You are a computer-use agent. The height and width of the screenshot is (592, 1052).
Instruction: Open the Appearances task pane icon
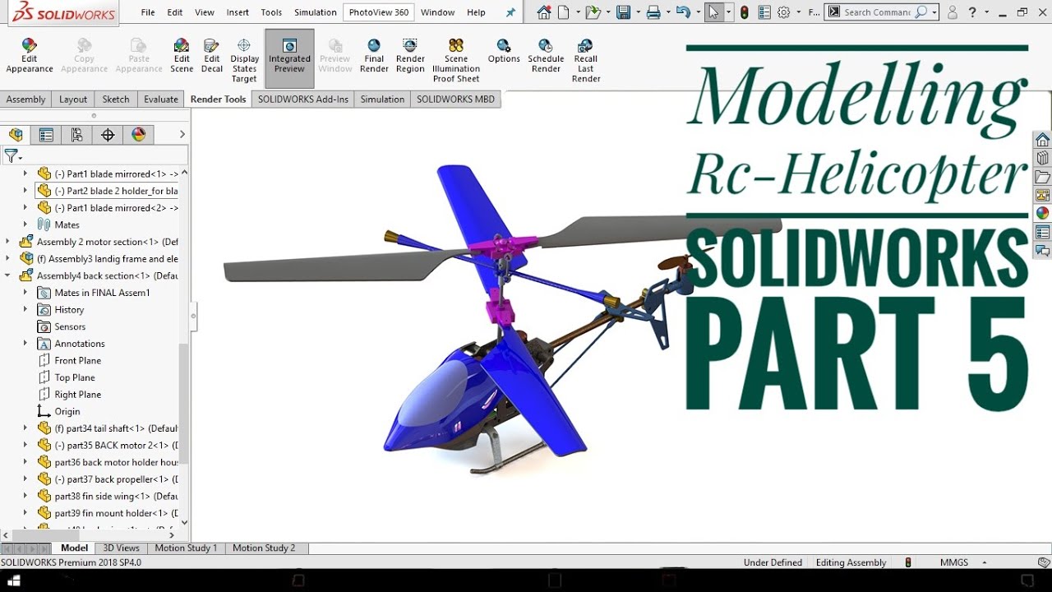(x=1042, y=214)
